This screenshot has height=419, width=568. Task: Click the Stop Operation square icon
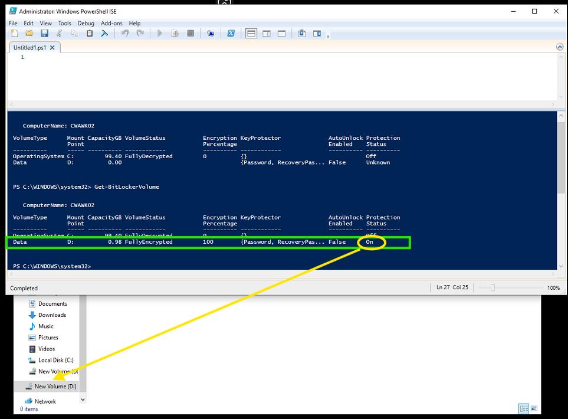point(191,34)
